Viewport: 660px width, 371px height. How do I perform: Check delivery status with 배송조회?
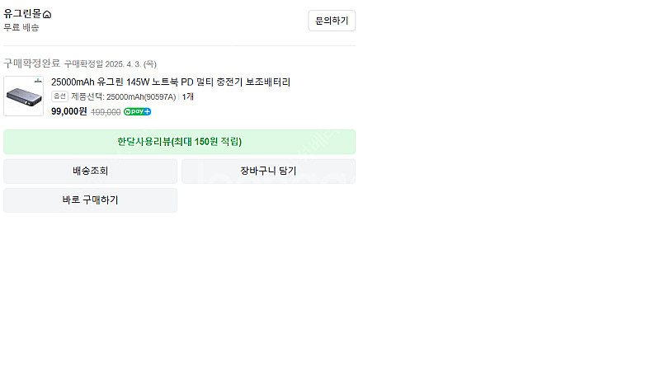point(91,171)
